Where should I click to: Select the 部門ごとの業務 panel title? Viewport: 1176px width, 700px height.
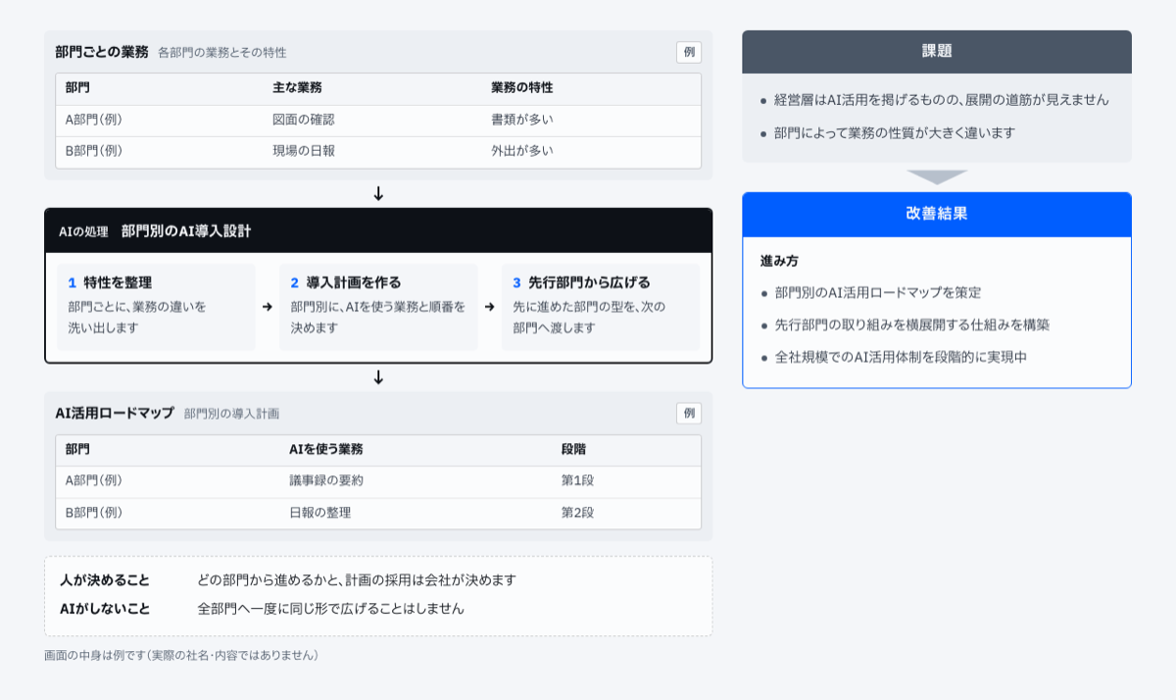pyautogui.click(x=102, y=52)
